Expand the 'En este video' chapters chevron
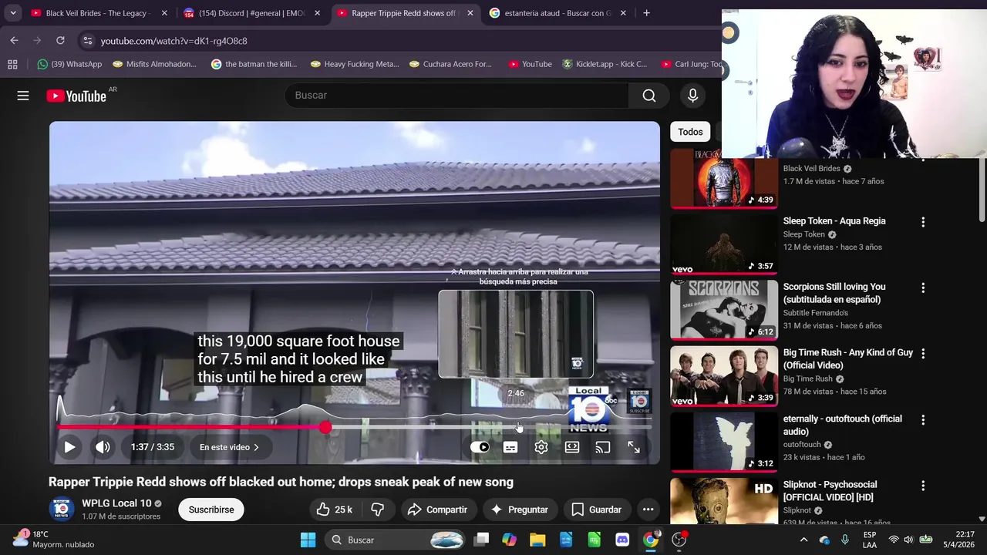This screenshot has height=555, width=987. pos(256,447)
